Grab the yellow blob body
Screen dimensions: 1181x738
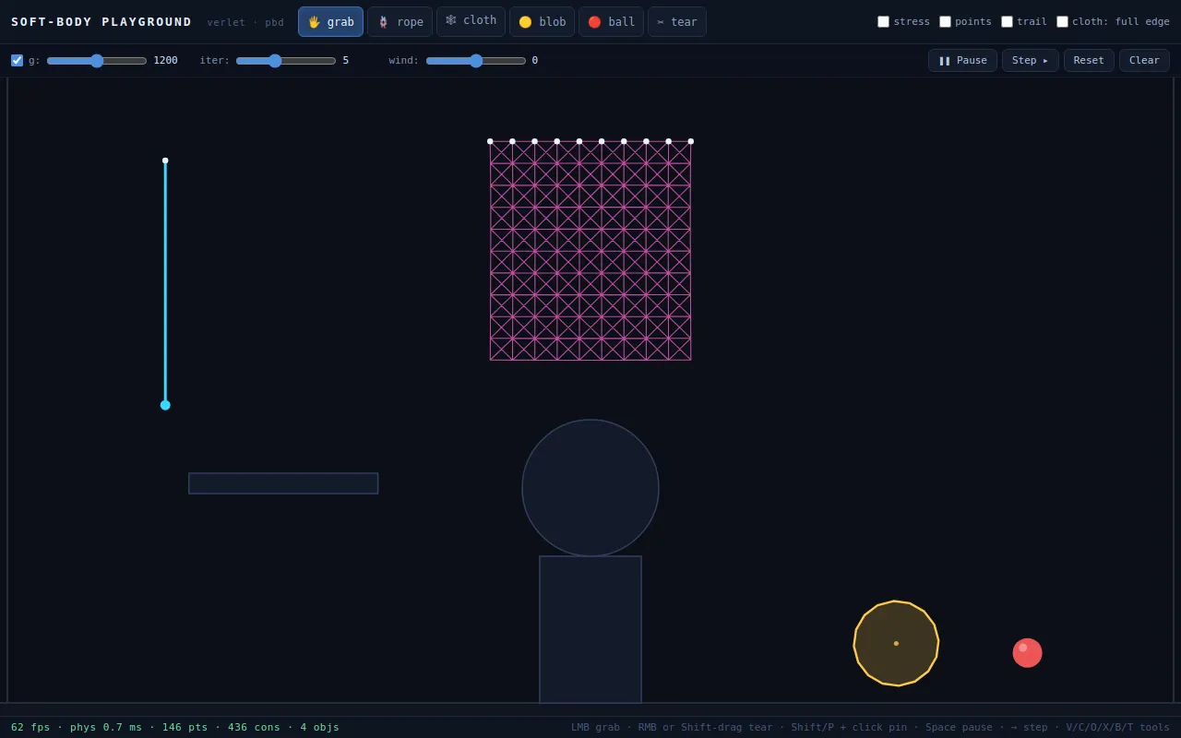[x=896, y=643]
